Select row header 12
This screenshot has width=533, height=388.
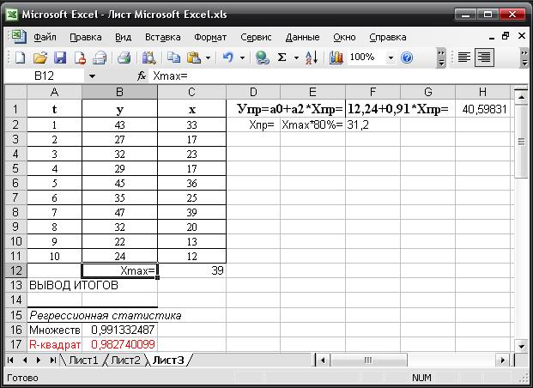coord(16,270)
